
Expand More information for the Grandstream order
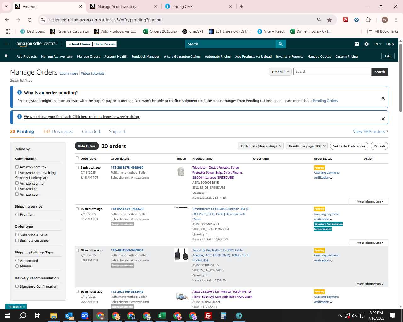coord(370,242)
